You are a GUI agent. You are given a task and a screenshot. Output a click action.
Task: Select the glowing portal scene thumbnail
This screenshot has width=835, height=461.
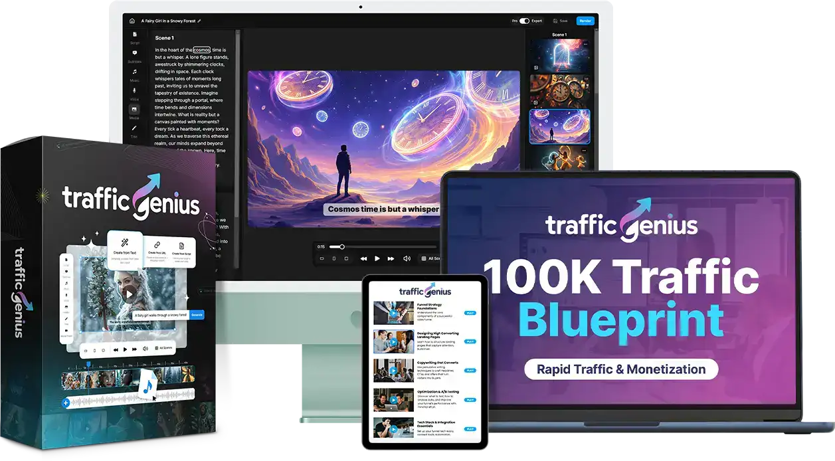click(x=560, y=55)
